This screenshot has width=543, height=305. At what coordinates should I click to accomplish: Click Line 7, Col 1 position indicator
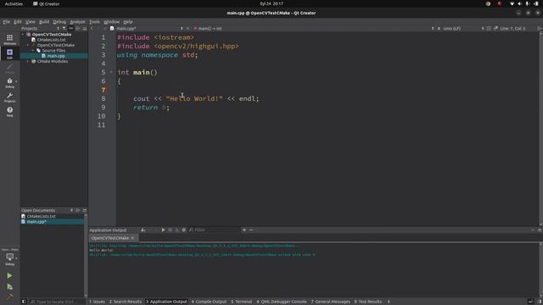(512, 28)
